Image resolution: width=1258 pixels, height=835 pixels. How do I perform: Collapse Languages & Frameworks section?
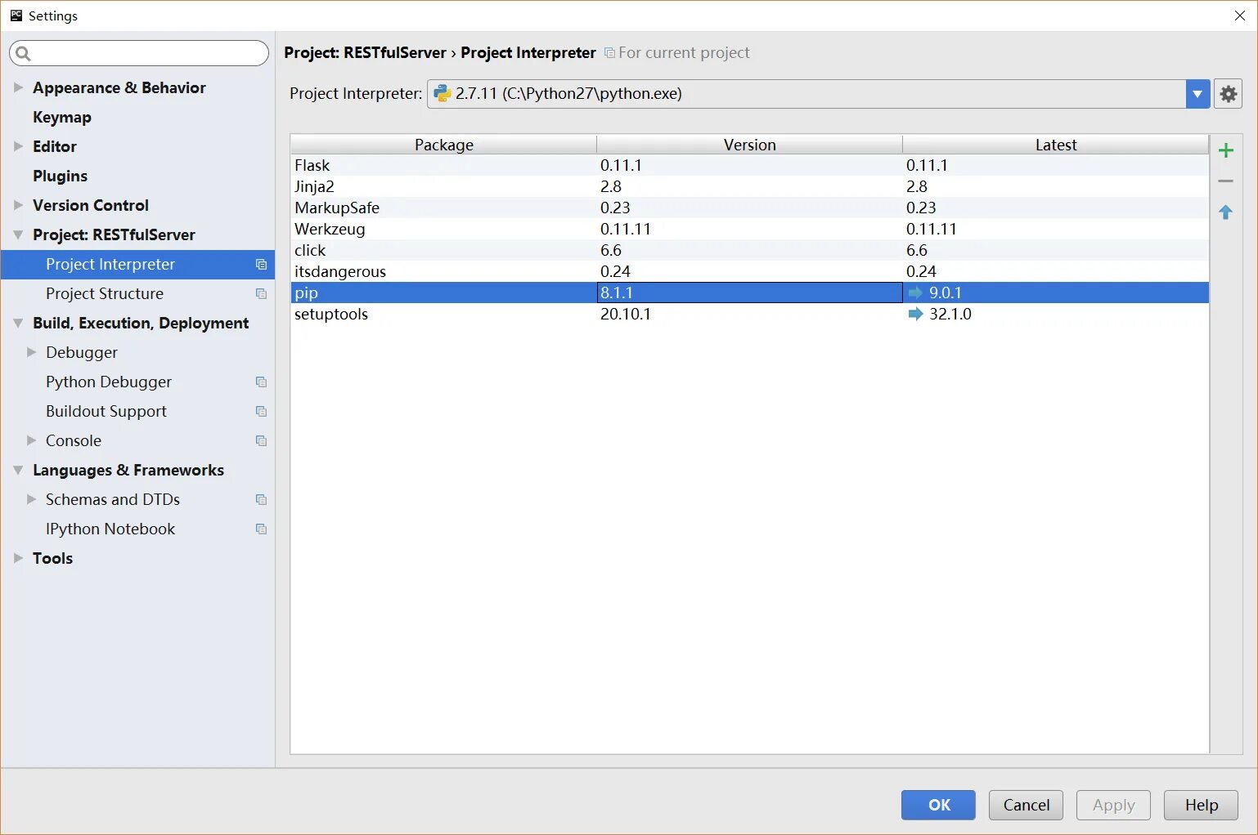(x=18, y=470)
